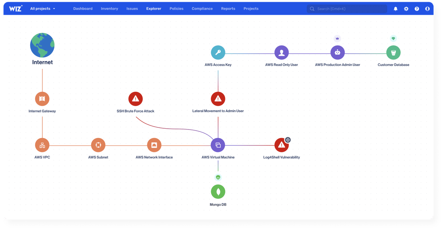Click the 'AWS VPC' label

click(42, 157)
